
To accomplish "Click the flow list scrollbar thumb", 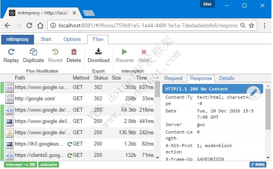I will (157, 89).
